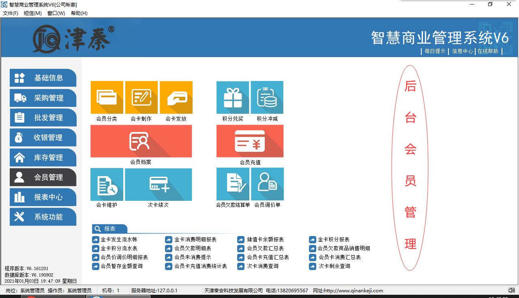The image size is (519, 298).
Task: Open the 文件(F) menu
Action: coord(11,13)
